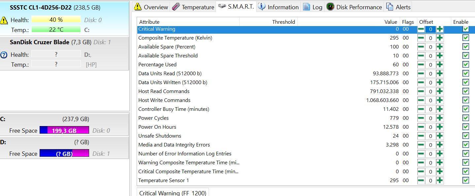Increase offset for Number of Error Information Log Entries
The image size is (475, 196).
(x=440, y=154)
